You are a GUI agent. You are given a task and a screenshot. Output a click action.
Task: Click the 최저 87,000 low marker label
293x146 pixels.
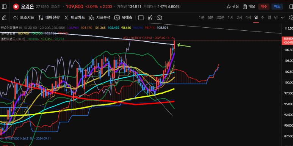point(25,138)
